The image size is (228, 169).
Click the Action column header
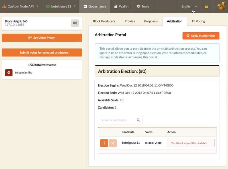pyautogui.click(x=171, y=132)
